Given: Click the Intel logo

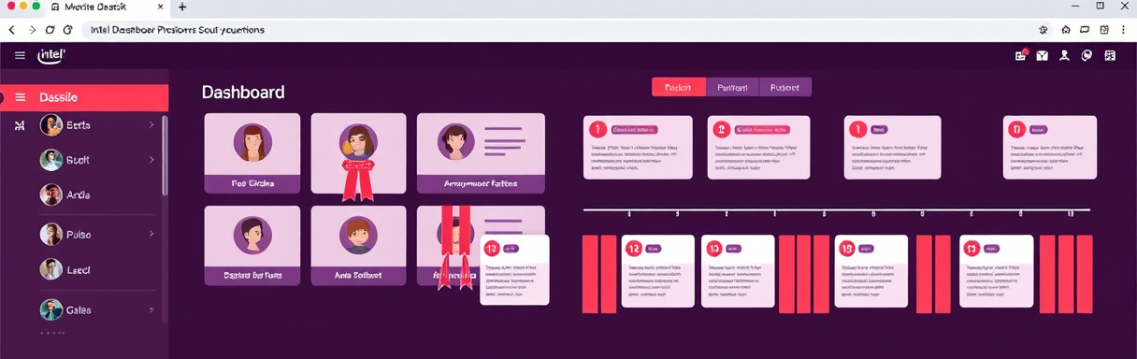Looking at the screenshot, I should tap(50, 55).
